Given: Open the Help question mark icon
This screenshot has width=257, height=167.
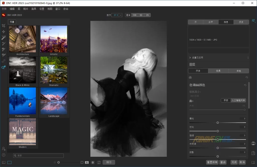Looking at the screenshot, I should point(4,155).
